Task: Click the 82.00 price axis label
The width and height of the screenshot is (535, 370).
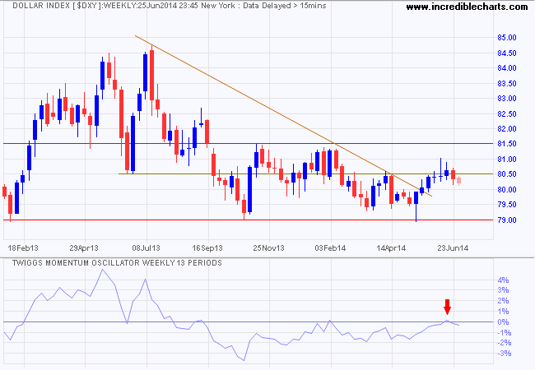Action: [507, 129]
